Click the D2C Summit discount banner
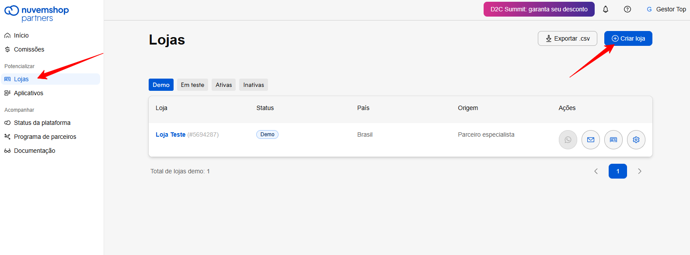Screen dimensions: 690x255 click(x=539, y=9)
